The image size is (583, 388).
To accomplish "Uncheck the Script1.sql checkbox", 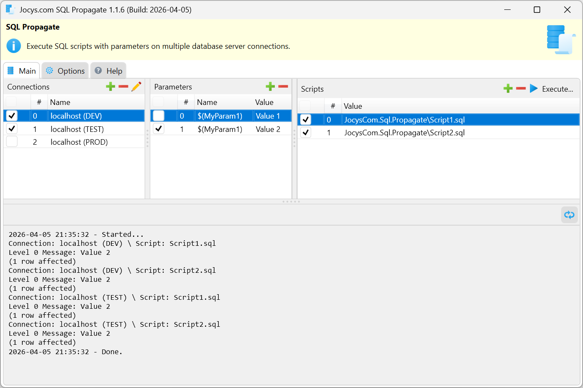I will point(306,119).
